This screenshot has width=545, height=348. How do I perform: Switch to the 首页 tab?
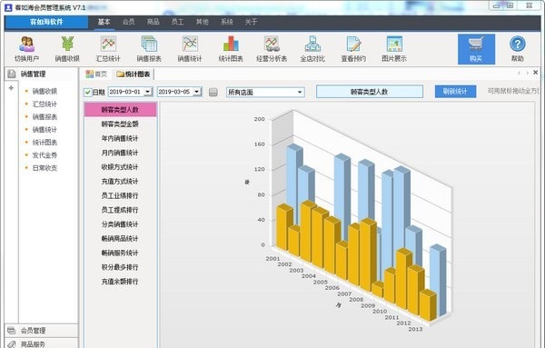coord(96,74)
